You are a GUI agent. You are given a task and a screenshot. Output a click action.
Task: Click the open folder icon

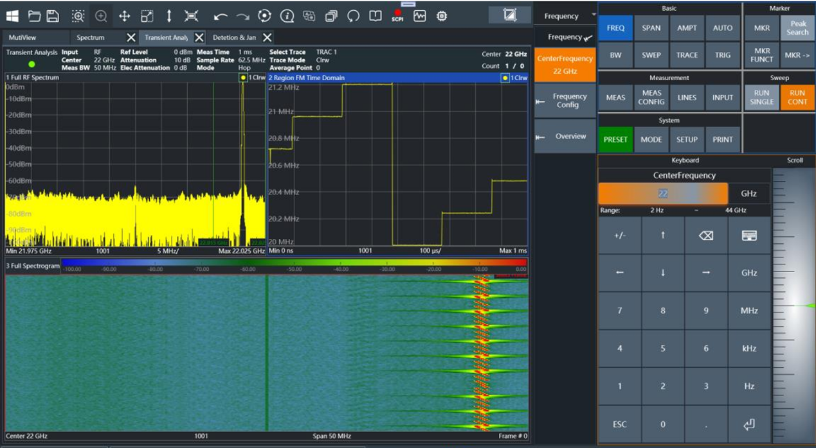tap(35, 16)
